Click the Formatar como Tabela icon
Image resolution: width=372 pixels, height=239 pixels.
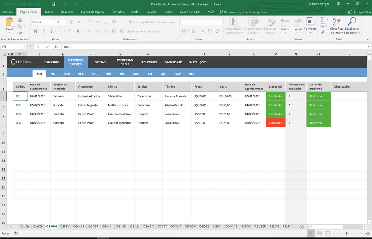coord(253,22)
